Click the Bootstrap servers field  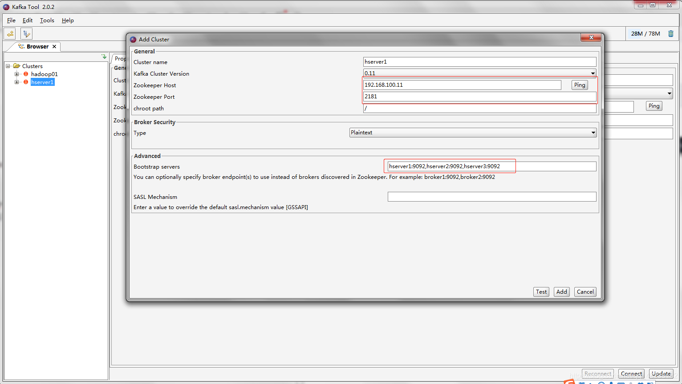click(x=492, y=166)
